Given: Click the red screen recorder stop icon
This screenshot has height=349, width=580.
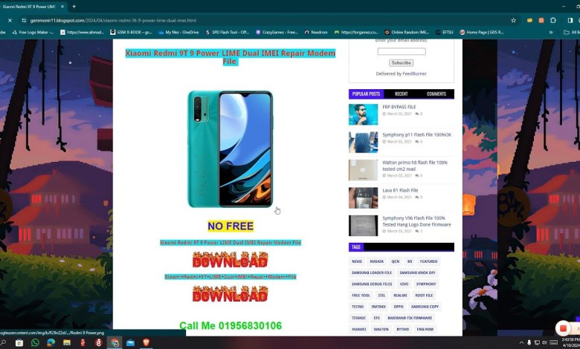Looking at the screenshot, I should pyautogui.click(x=563, y=328).
